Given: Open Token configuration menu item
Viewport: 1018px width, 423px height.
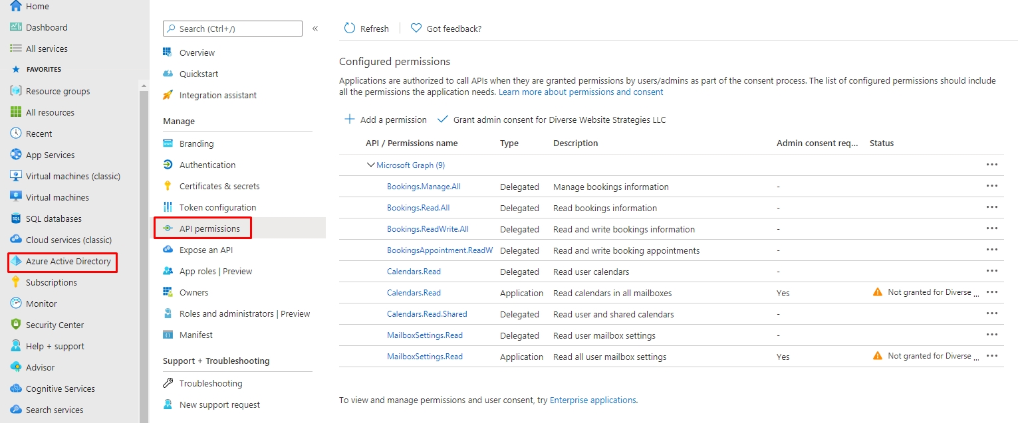Looking at the screenshot, I should pyautogui.click(x=217, y=207).
